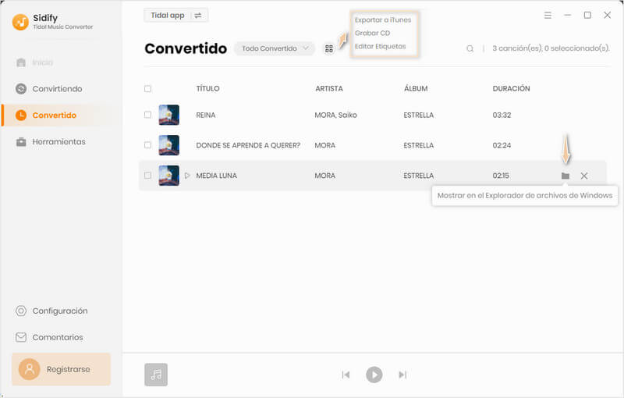This screenshot has width=624, height=398.
Task: Skip to next track
Action: tap(402, 375)
